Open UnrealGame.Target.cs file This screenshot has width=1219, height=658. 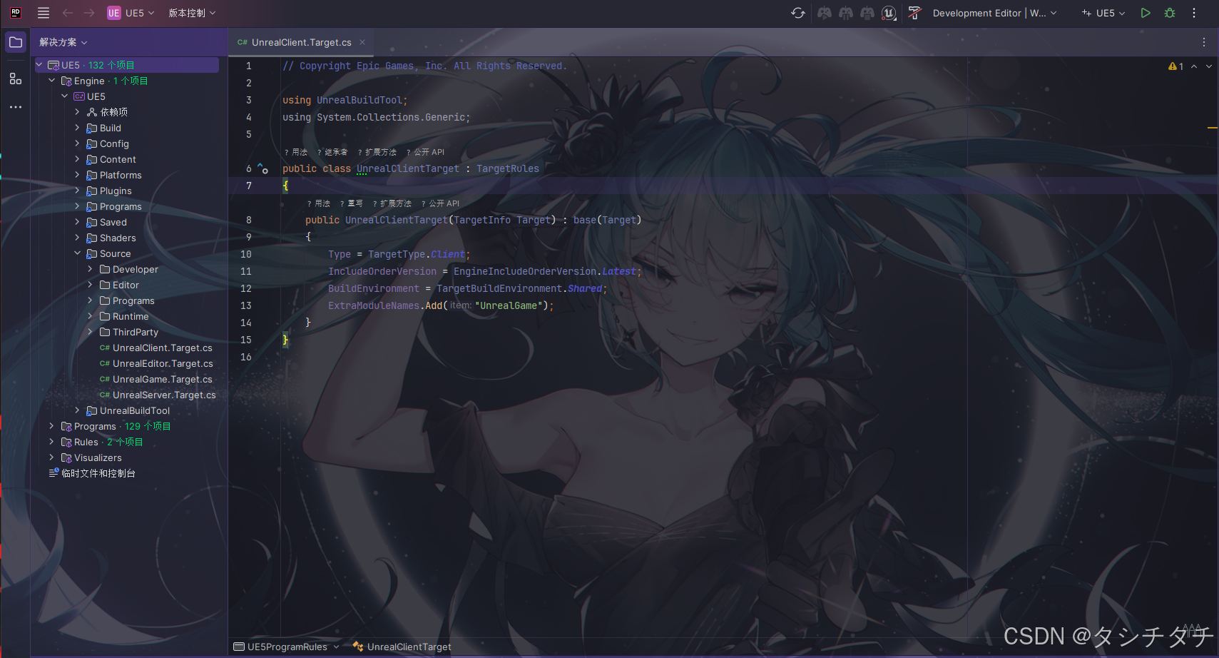pos(162,379)
